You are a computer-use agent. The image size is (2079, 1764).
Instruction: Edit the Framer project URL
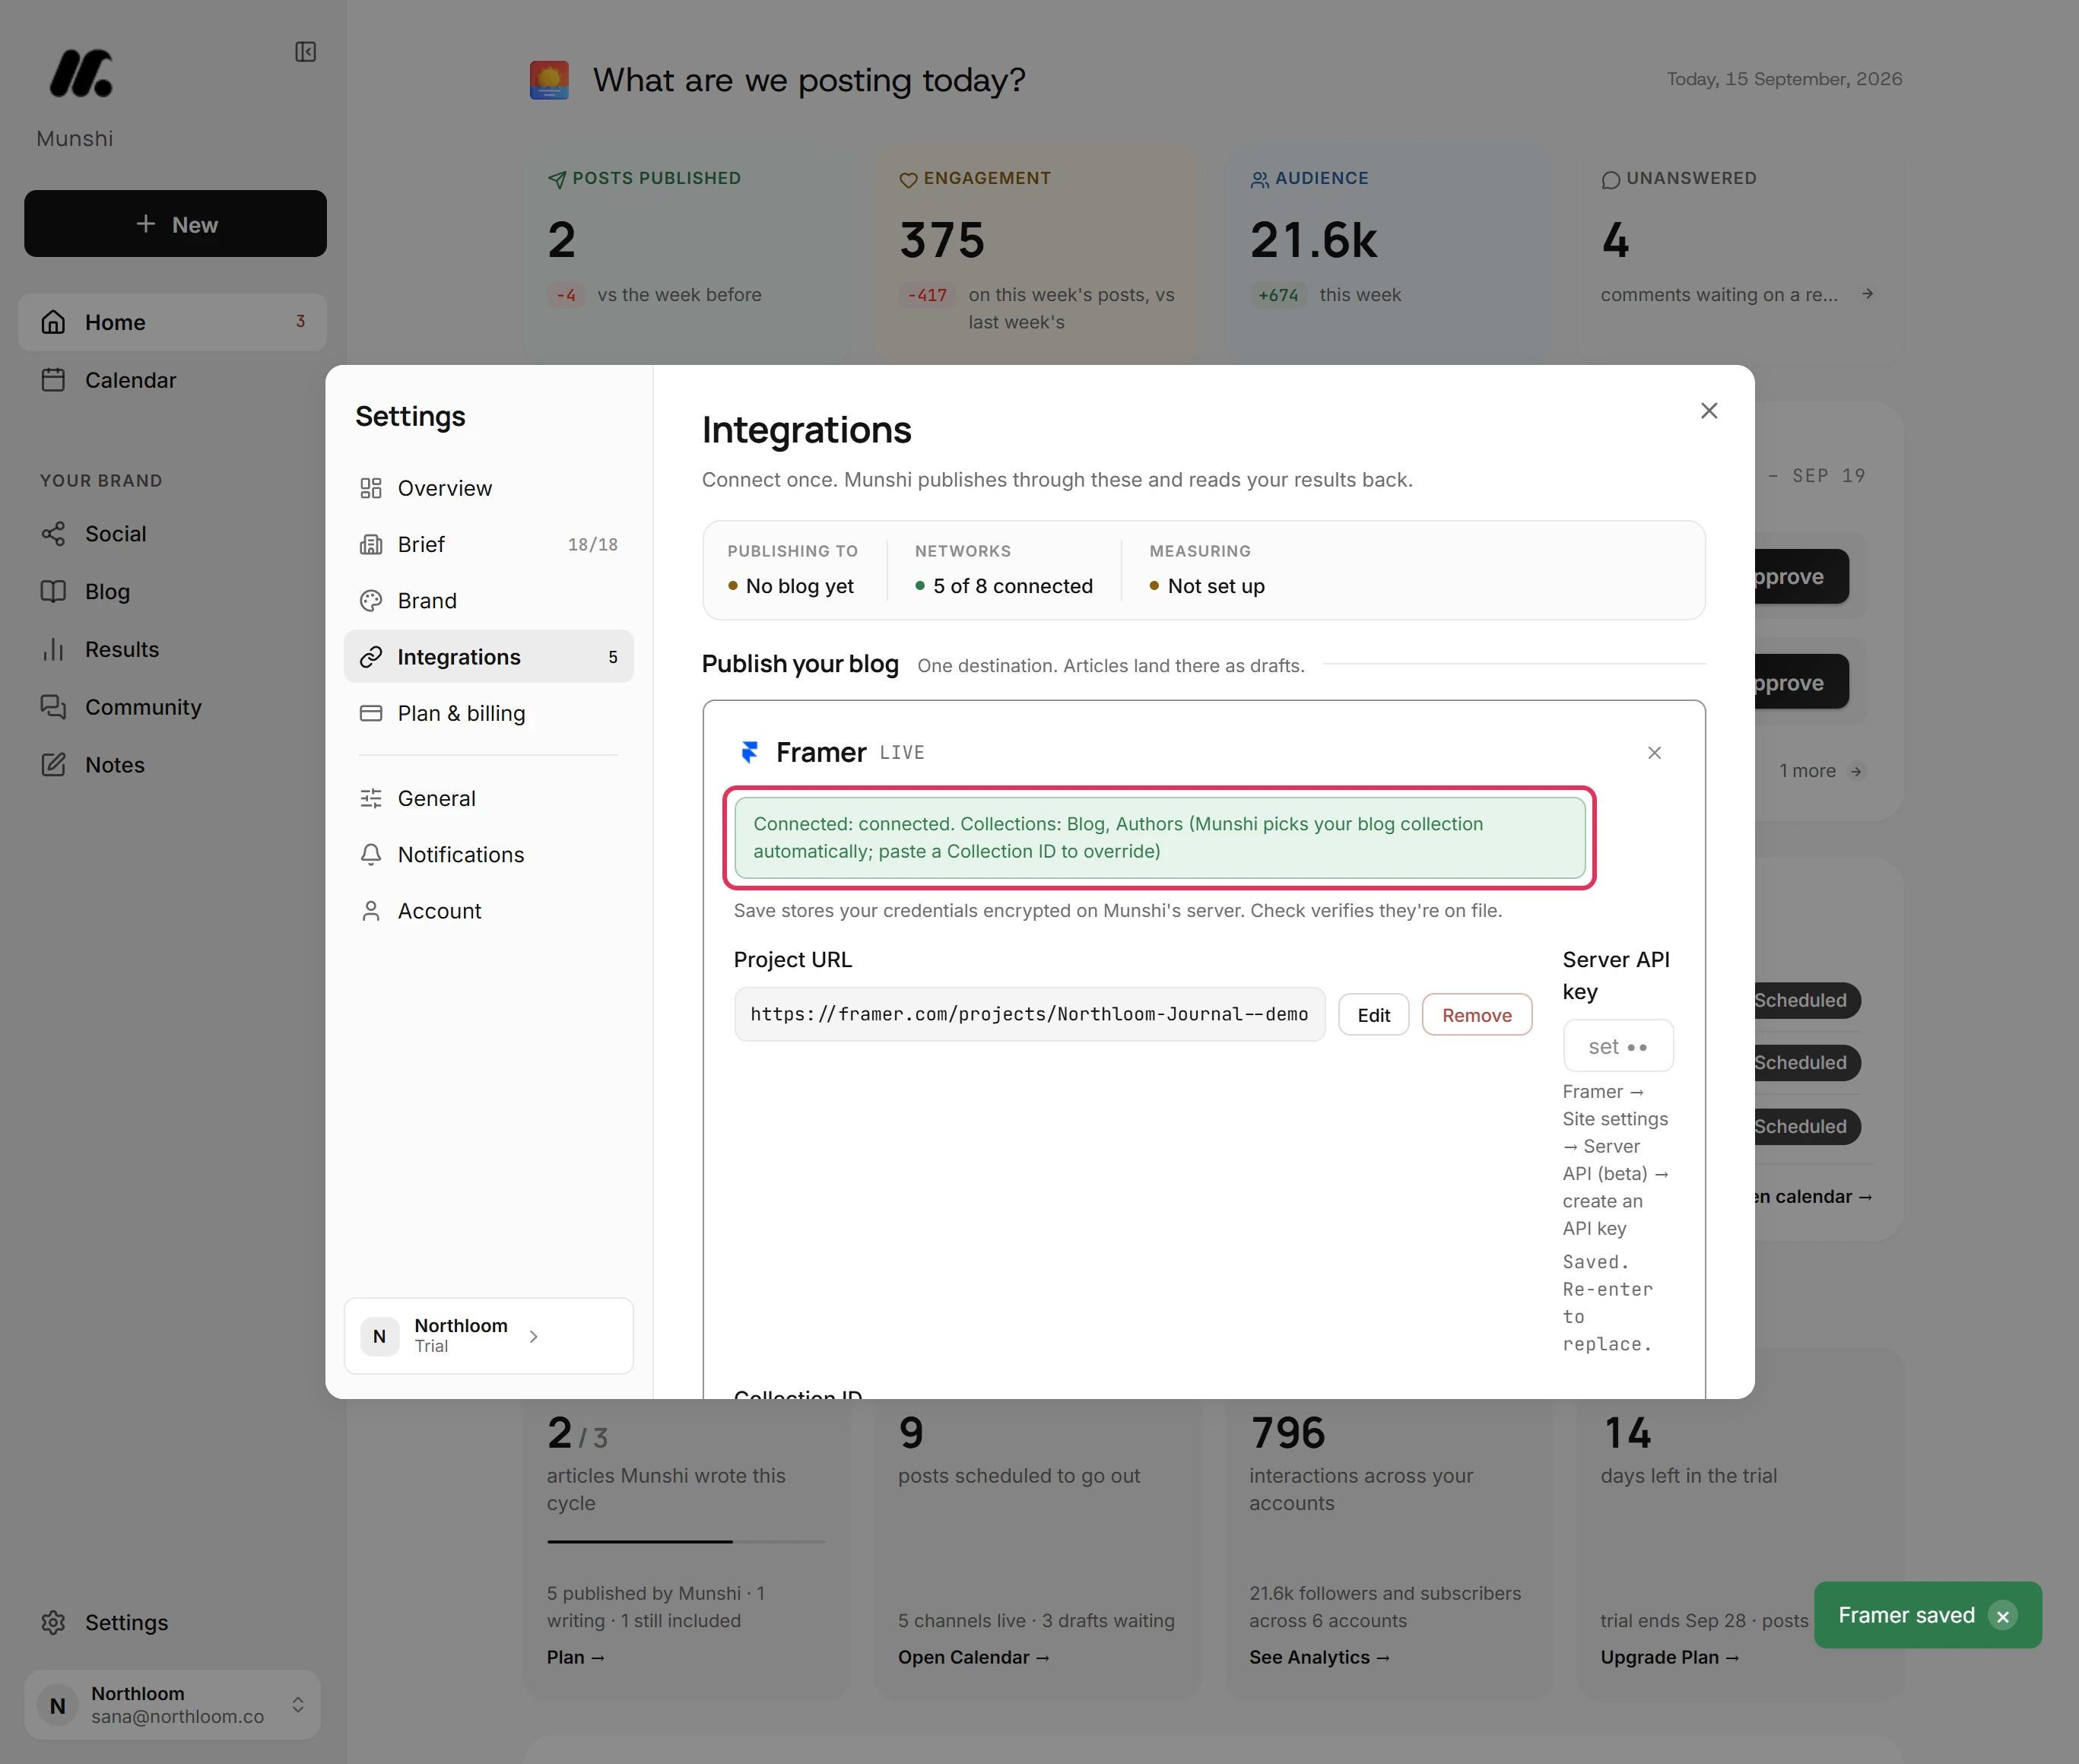1373,1015
